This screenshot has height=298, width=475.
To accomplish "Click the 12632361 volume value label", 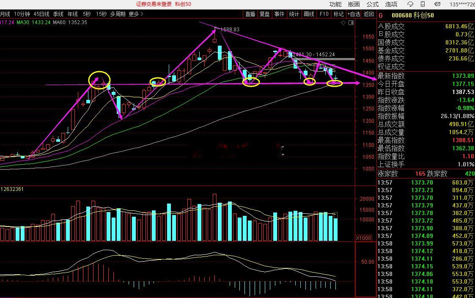I will 12,189.
